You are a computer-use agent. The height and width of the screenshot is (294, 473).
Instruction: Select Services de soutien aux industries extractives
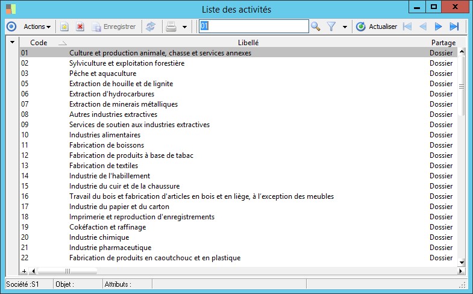coord(239,125)
